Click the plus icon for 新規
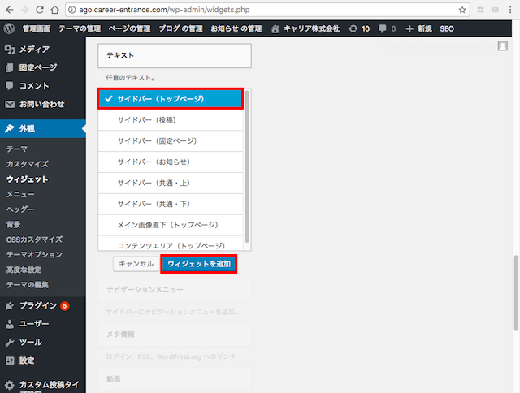The image size is (520, 393). tap(409, 29)
